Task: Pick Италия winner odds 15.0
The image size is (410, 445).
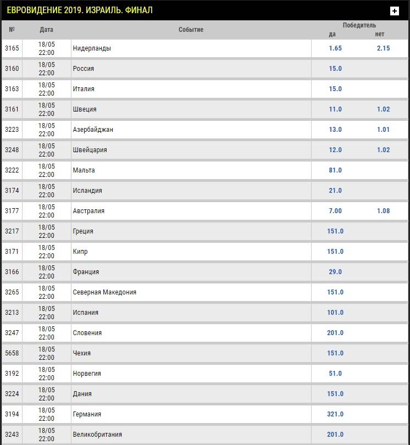Action: 335,89
